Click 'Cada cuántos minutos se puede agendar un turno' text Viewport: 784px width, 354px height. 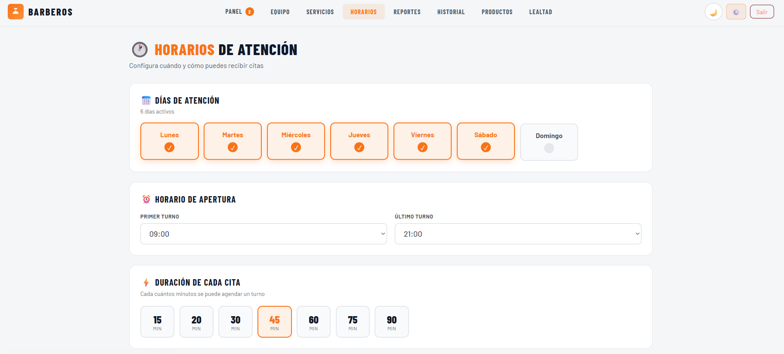tap(202, 294)
